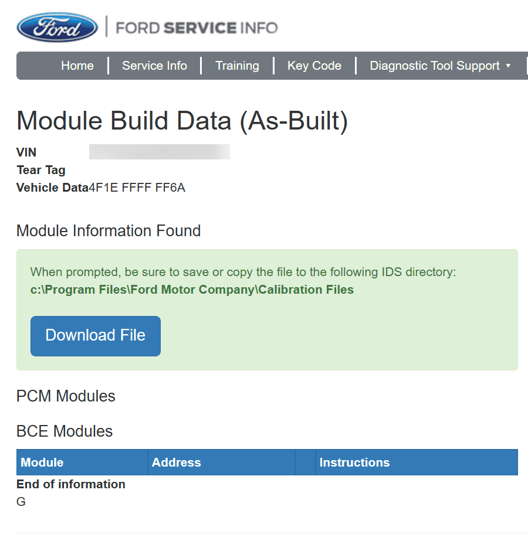Click the Instructions column header
This screenshot has height=534, width=528.
pos(354,462)
